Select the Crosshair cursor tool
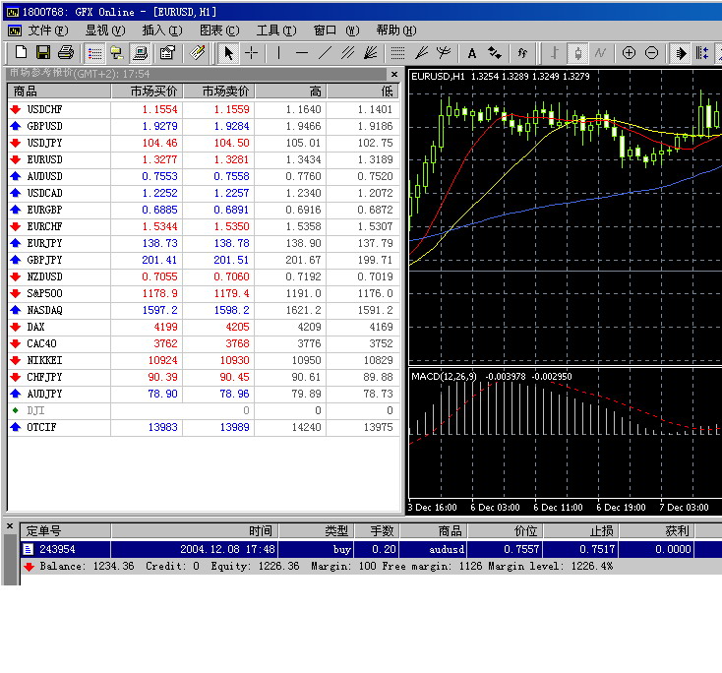Viewport: 722px width, 673px height. coord(252,53)
